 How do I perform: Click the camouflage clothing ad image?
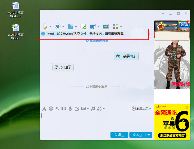pos(172,65)
